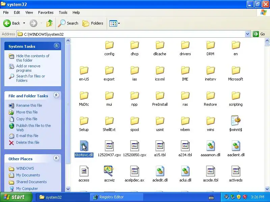
Task: Click the keyboard icon on the taskbar
Action: tap(211, 198)
